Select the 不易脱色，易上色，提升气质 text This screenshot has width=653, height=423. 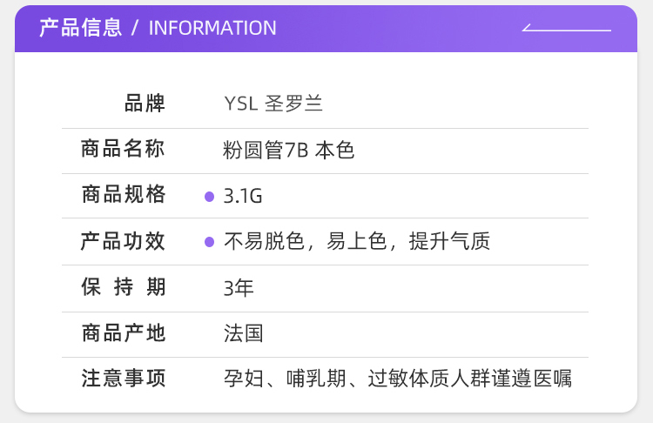(357, 241)
